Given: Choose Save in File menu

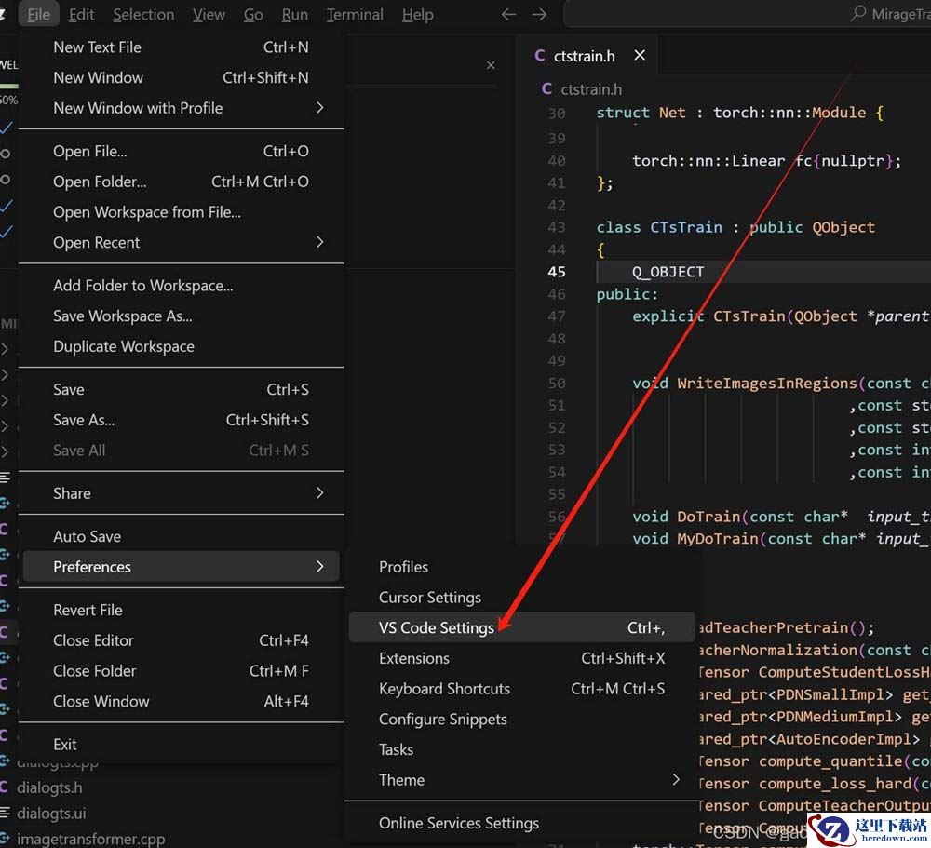Looking at the screenshot, I should click(182, 389).
